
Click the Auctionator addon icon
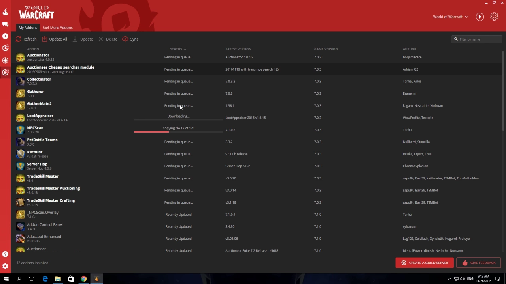click(20, 57)
